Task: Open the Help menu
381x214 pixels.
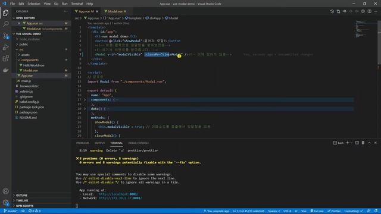Action: click(90, 4)
